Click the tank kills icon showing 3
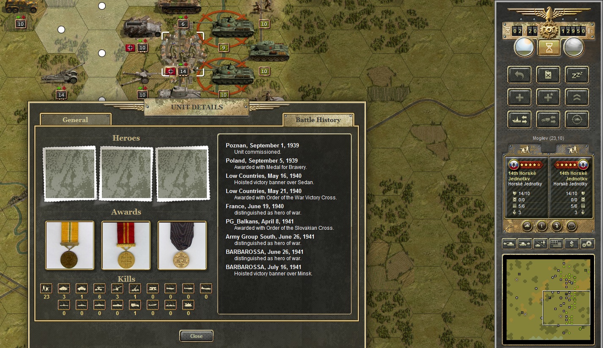This screenshot has width=603, height=348. (64, 288)
